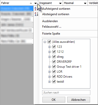Click the Fahrer sort direction triangle

tap(31, 3)
